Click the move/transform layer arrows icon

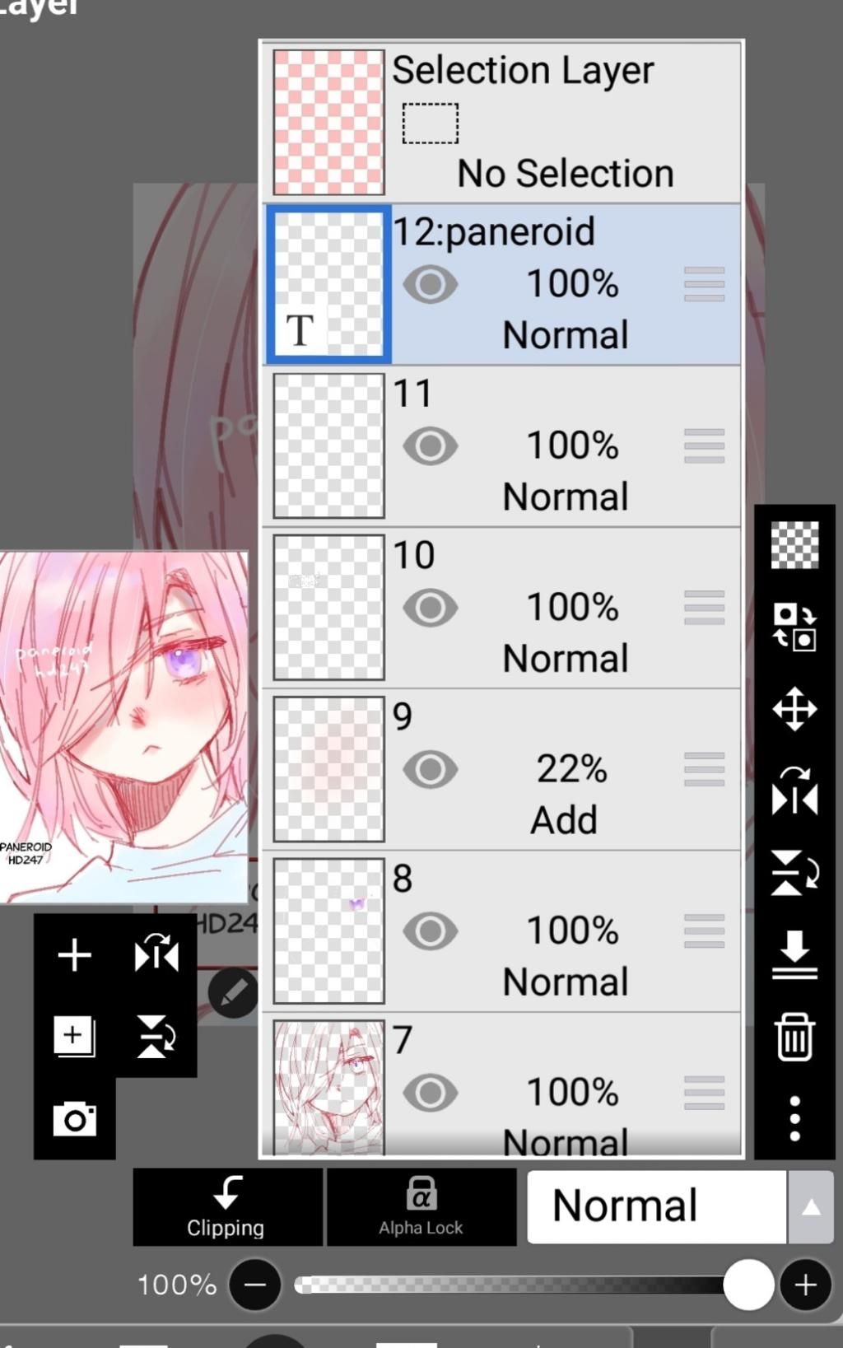[x=794, y=709]
